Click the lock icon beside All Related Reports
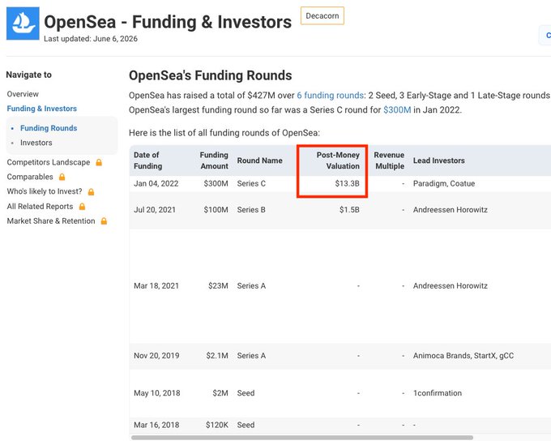This screenshot has height=441, width=551. [82, 207]
